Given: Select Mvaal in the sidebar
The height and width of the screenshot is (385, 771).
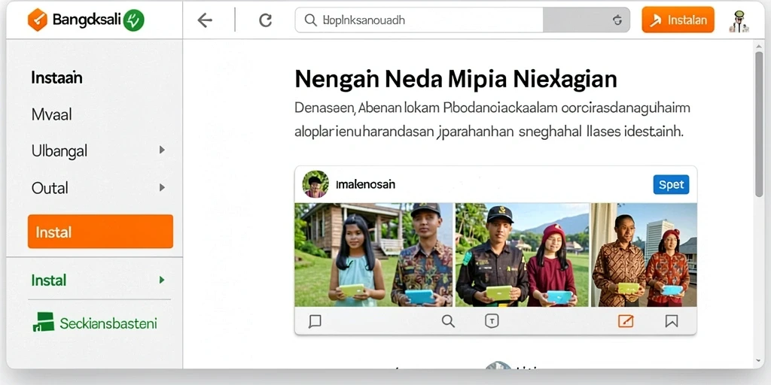Looking at the screenshot, I should pos(52,114).
